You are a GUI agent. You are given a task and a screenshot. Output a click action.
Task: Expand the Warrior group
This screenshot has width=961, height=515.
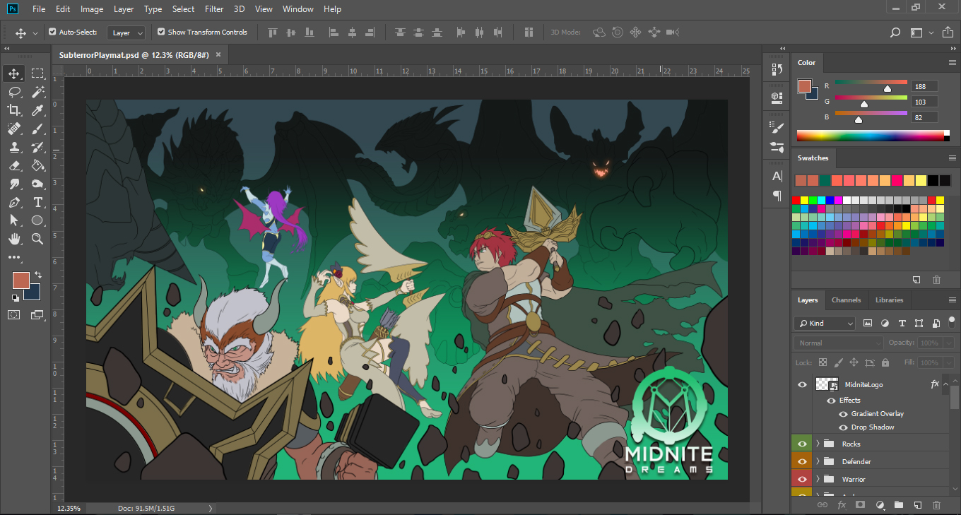818,479
